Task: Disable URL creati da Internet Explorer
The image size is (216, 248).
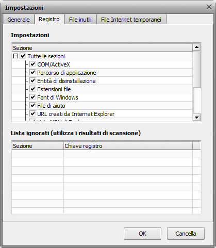Action: 32,114
